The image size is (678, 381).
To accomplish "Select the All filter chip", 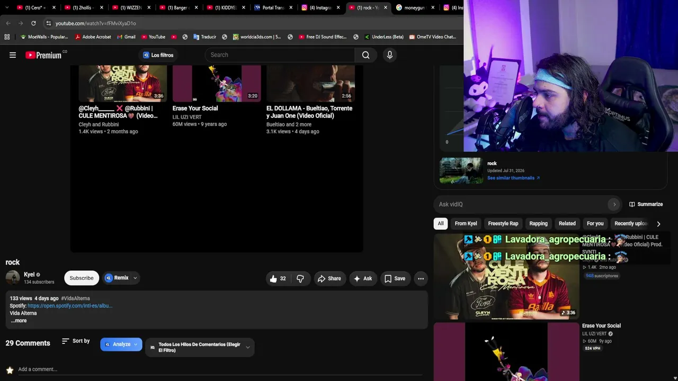I will (441, 223).
